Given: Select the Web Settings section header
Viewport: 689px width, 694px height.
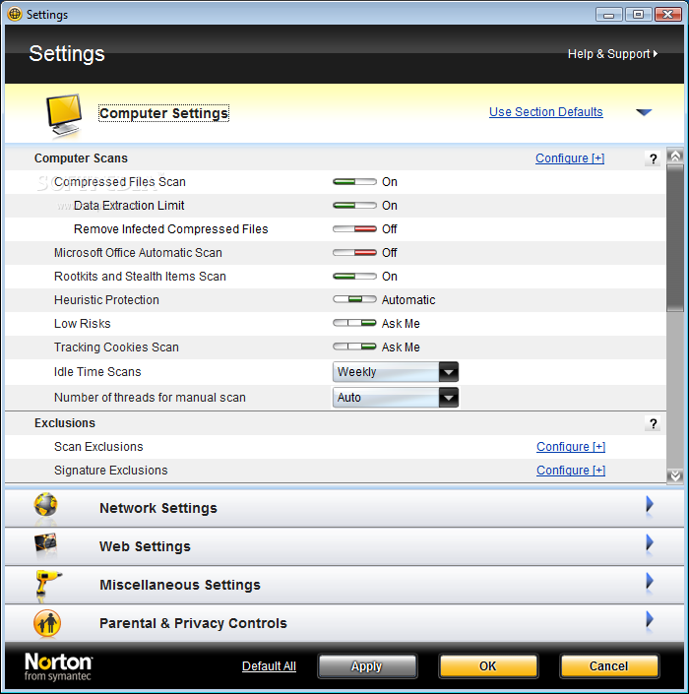Looking at the screenshot, I should (x=344, y=546).
